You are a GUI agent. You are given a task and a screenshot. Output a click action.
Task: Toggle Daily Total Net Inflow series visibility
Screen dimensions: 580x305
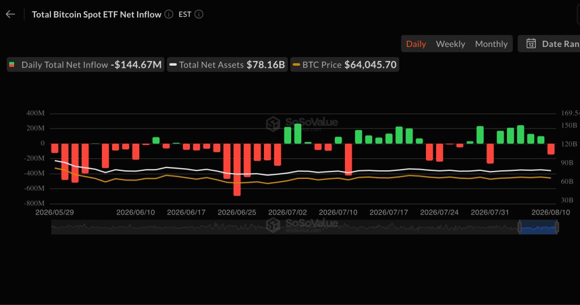tap(86, 65)
